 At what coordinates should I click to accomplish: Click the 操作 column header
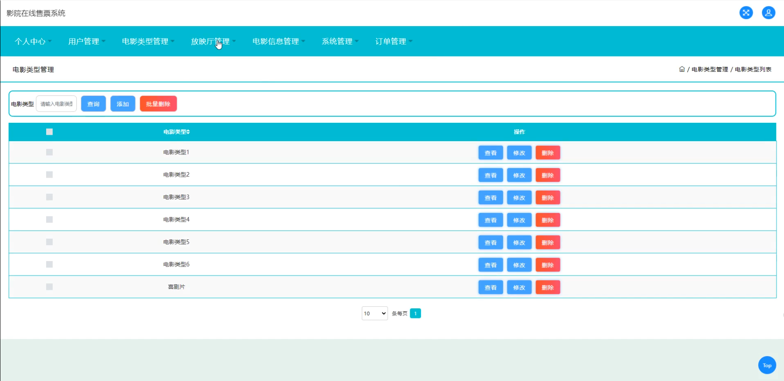coord(519,132)
